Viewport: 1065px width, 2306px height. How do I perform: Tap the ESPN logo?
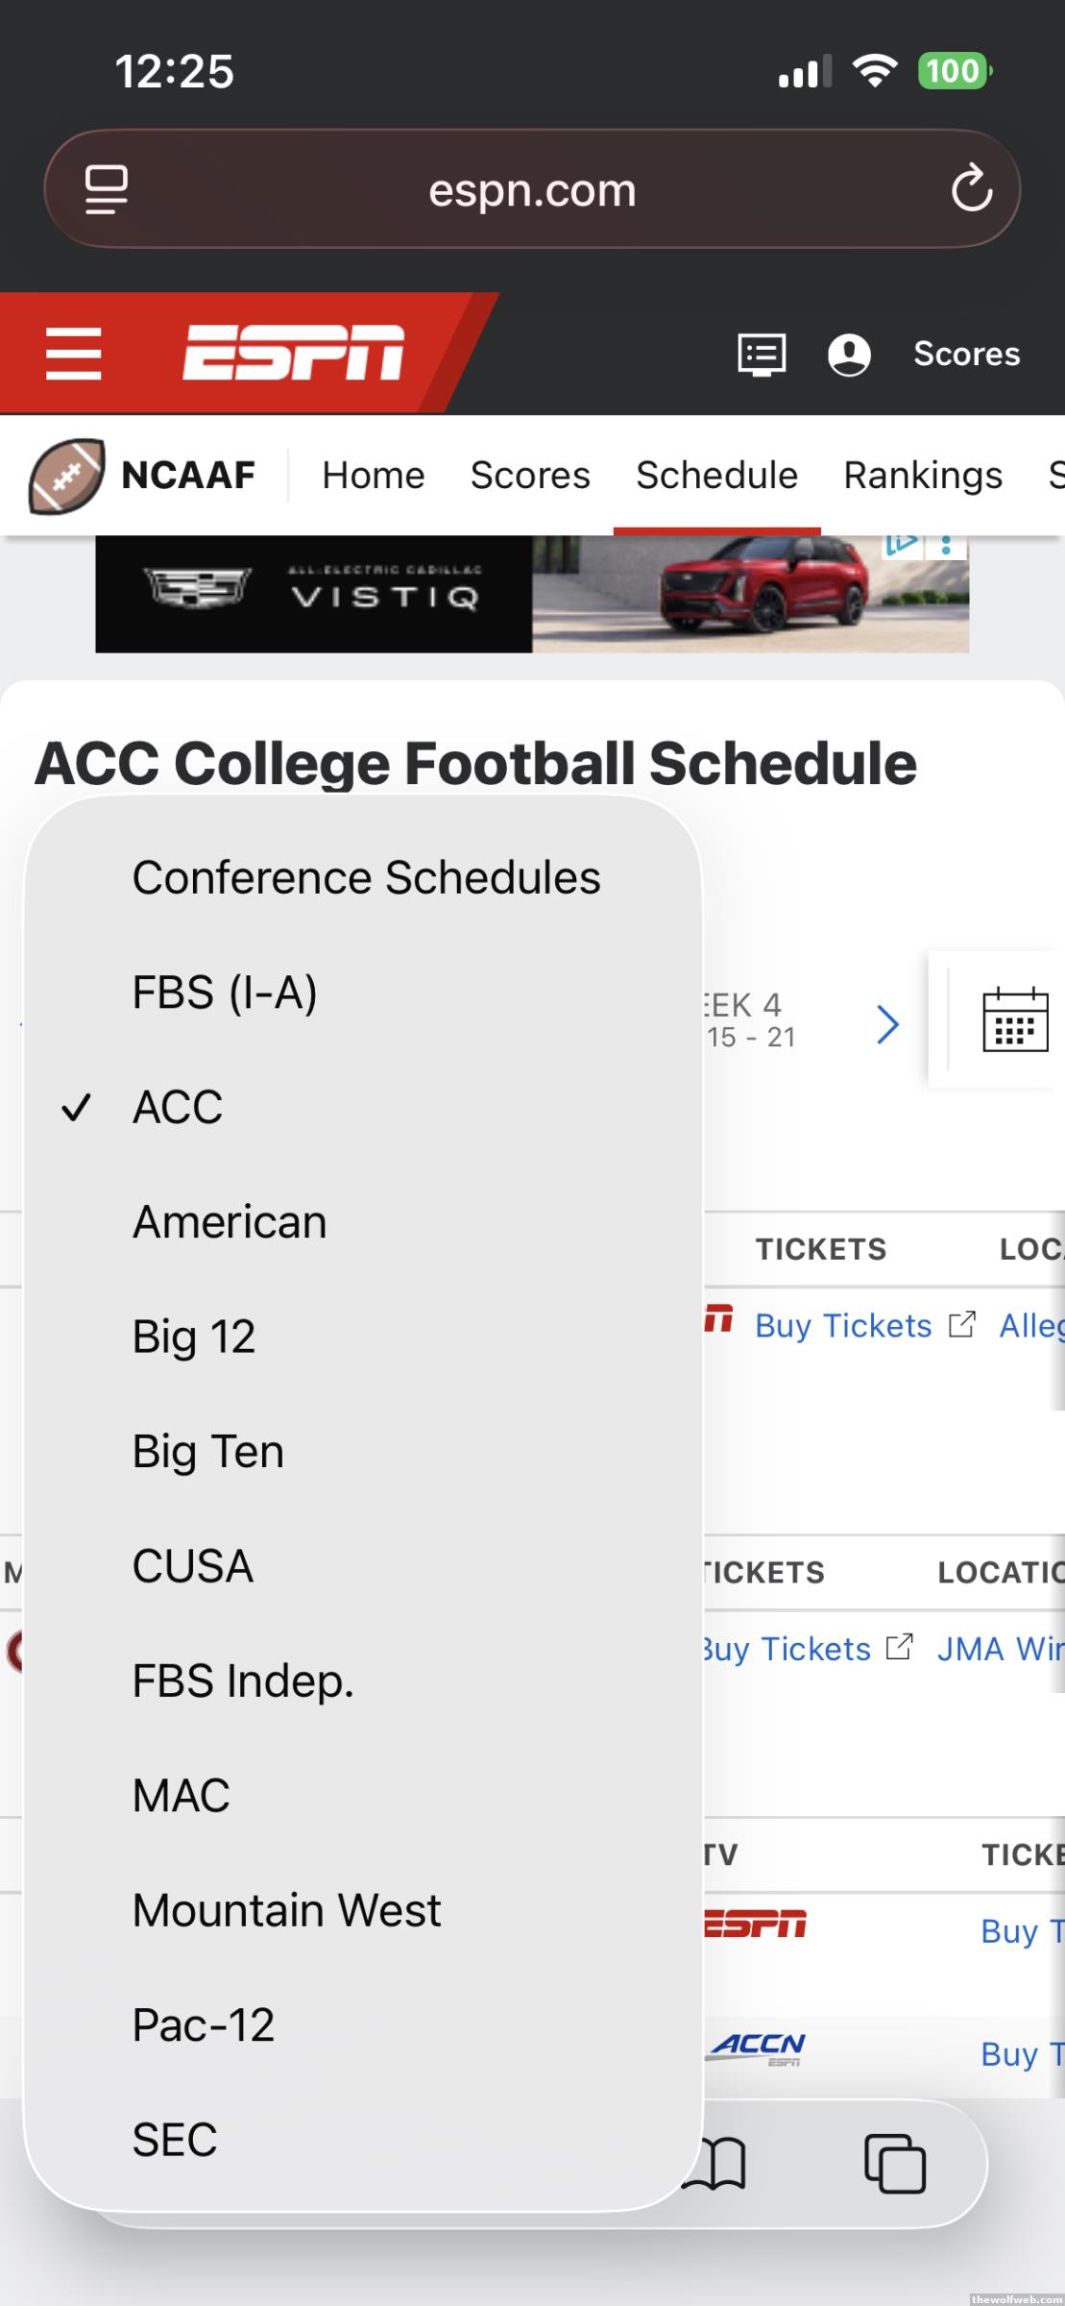pyautogui.click(x=293, y=354)
